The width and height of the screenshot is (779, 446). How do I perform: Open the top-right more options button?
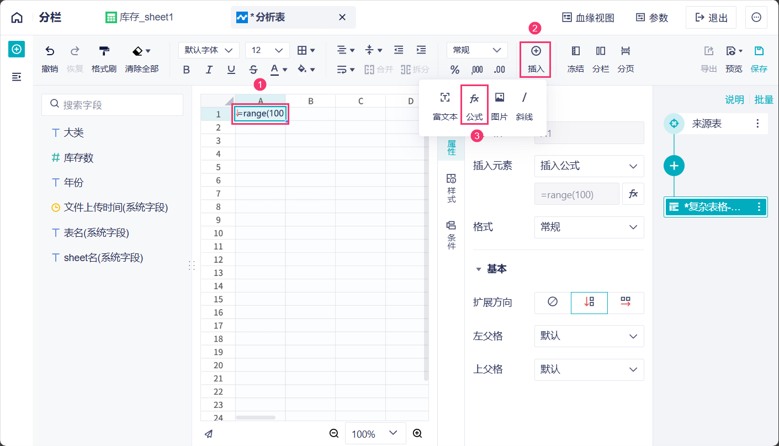[756, 18]
